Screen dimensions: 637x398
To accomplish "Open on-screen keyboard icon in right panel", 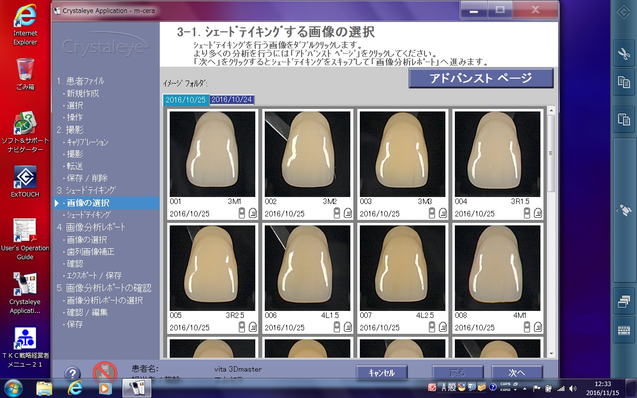I will tap(624, 330).
